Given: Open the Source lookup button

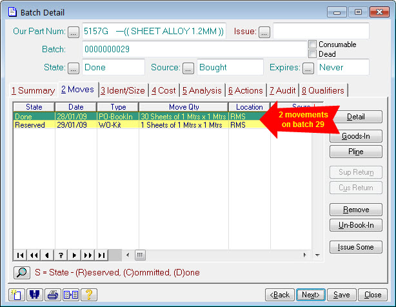Looking at the screenshot, I should [188, 68].
